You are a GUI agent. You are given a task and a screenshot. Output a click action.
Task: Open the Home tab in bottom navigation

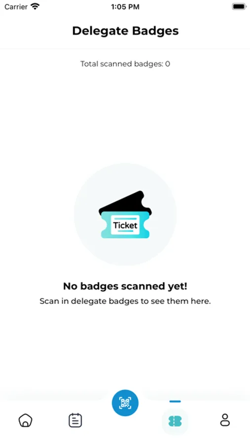tap(26, 420)
